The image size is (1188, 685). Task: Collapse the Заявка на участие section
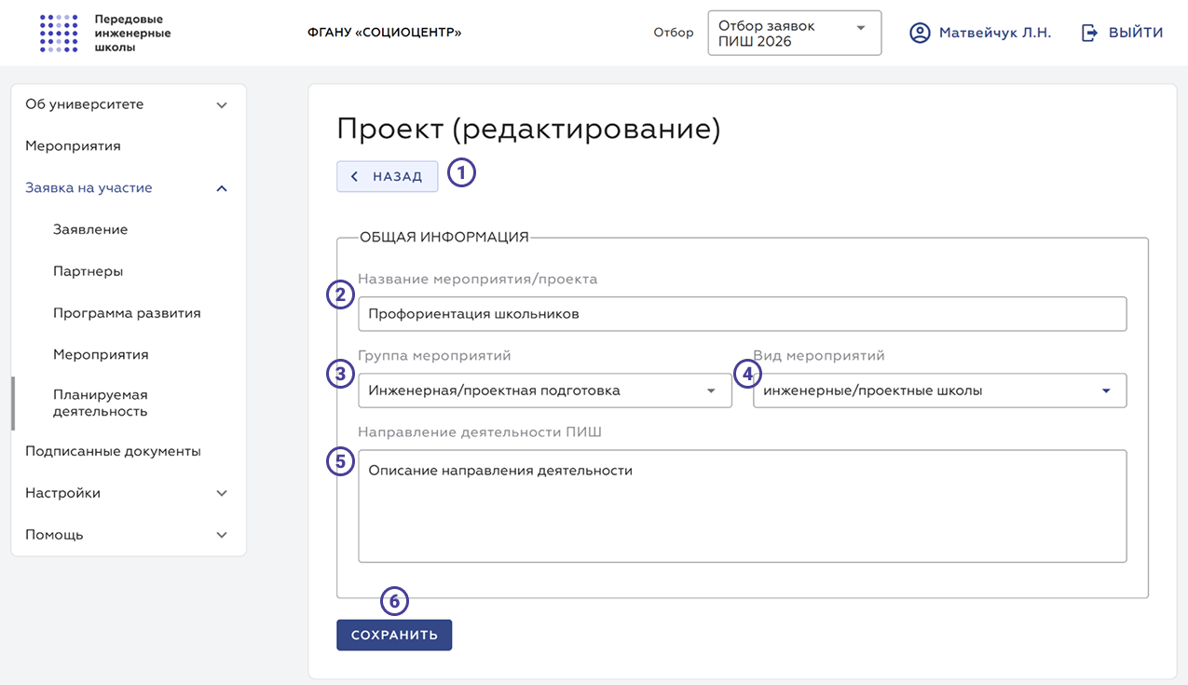pyautogui.click(x=128, y=188)
